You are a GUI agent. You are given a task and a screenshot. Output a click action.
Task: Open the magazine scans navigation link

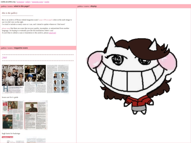[37, 2]
